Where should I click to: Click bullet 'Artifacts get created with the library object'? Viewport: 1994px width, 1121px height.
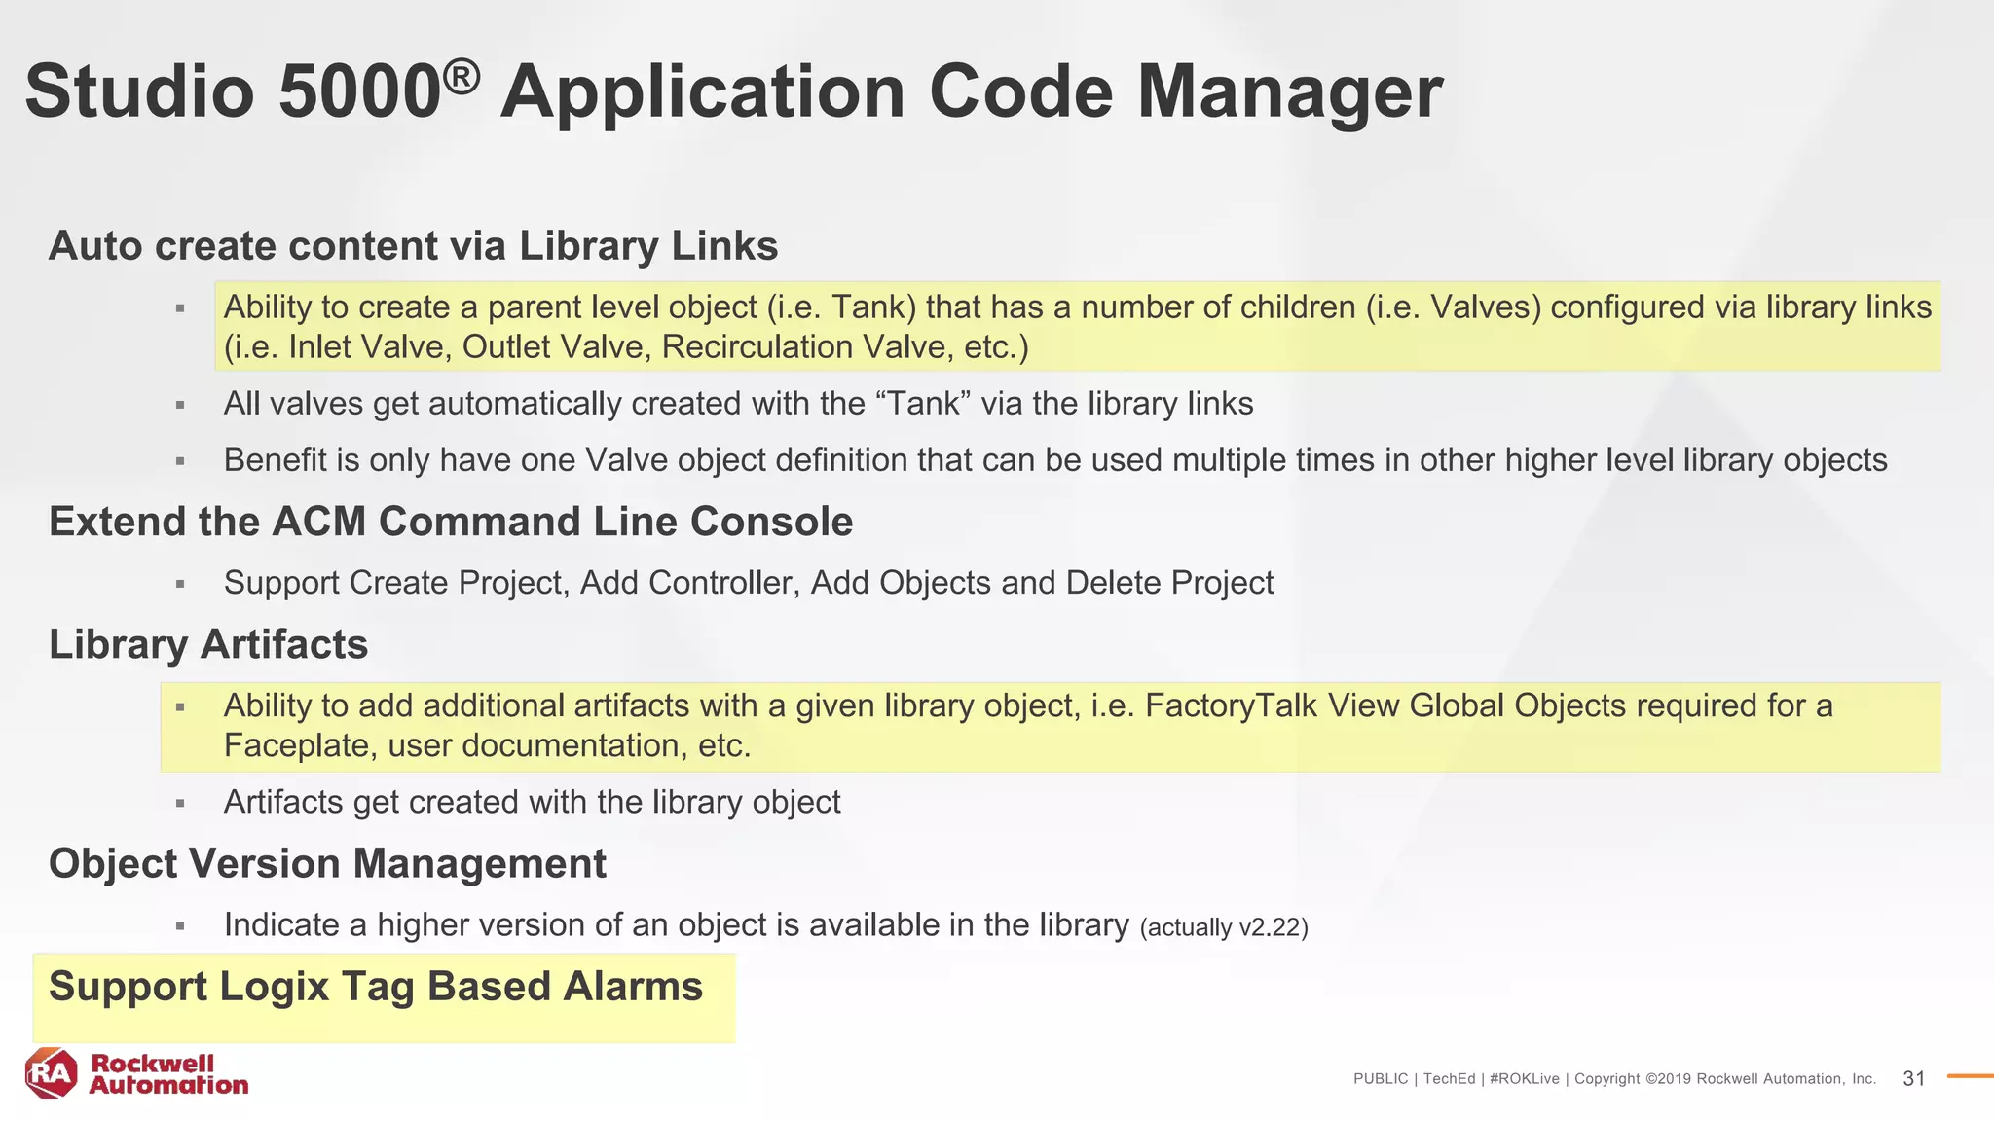(x=532, y=802)
